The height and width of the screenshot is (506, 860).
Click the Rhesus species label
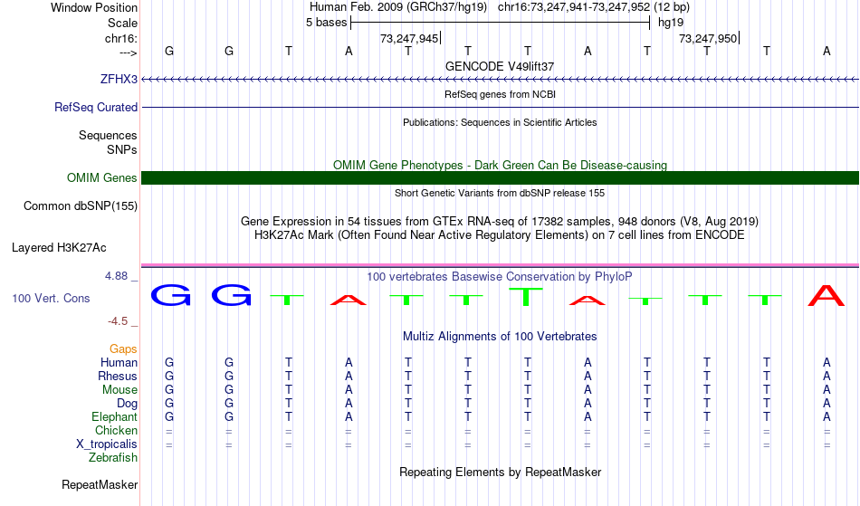click(117, 376)
